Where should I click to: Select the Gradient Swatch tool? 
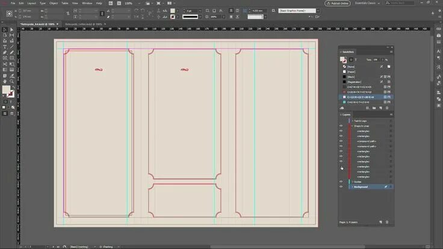click(x=5, y=70)
